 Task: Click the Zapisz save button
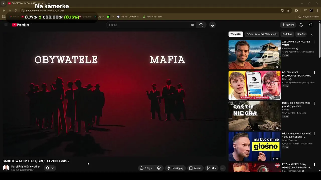[x=195, y=168]
